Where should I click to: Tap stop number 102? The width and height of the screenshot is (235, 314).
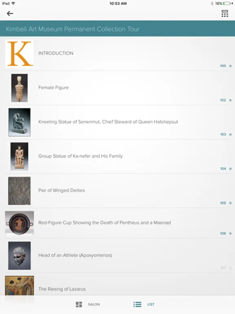click(x=223, y=100)
